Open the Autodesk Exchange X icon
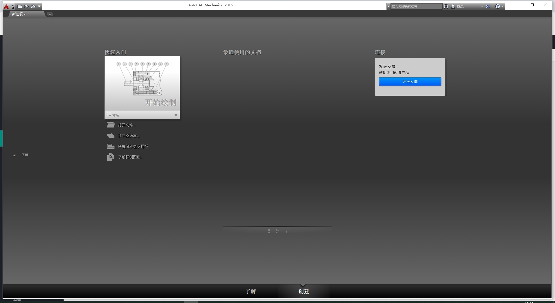 [488, 6]
